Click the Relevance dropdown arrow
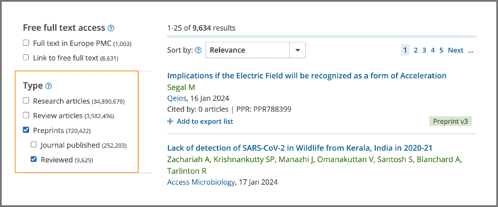 click(x=298, y=50)
